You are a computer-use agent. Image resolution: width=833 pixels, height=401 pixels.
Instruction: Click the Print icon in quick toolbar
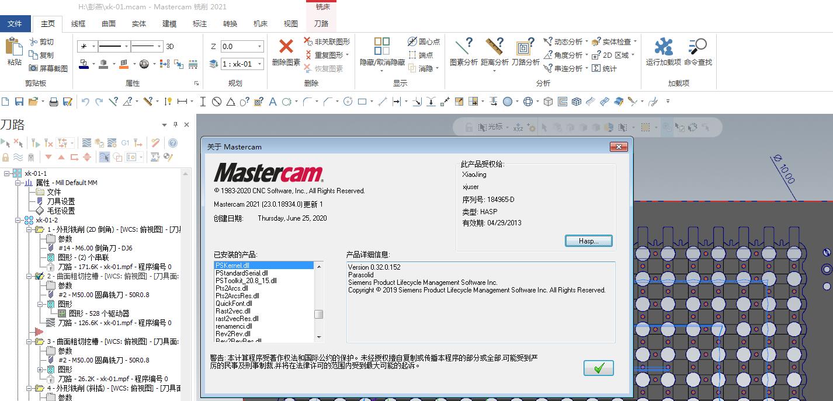coord(54,102)
